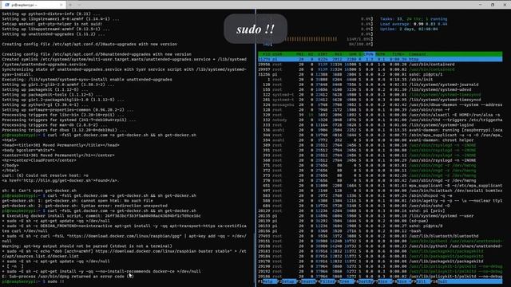Select the avahi-daemon: chroot helper row
This screenshot has width=511, height=287.
point(380,140)
